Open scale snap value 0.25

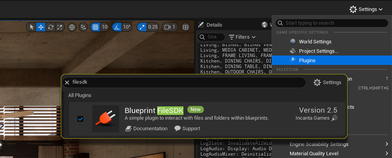click(153, 27)
